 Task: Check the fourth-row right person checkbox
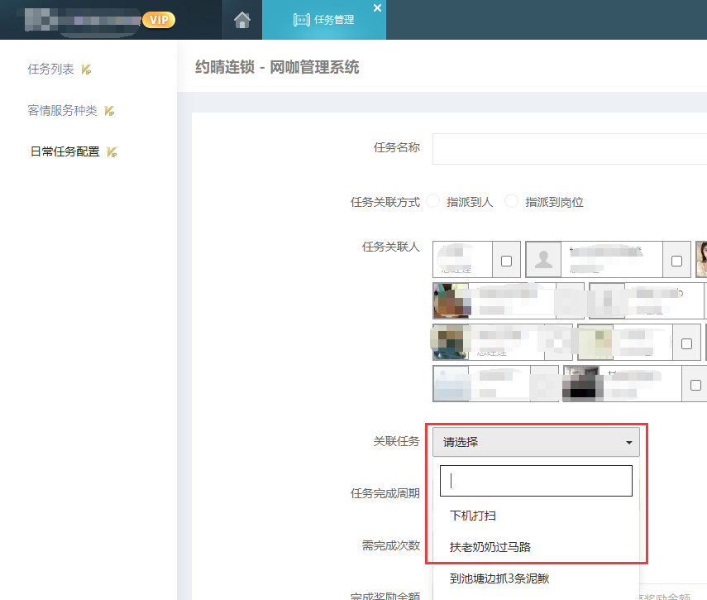pos(695,386)
